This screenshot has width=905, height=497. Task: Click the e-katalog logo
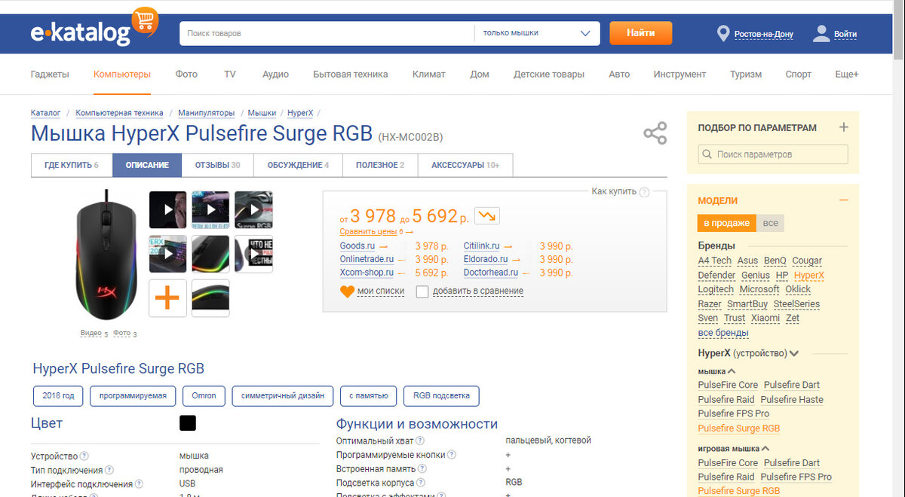click(94, 27)
